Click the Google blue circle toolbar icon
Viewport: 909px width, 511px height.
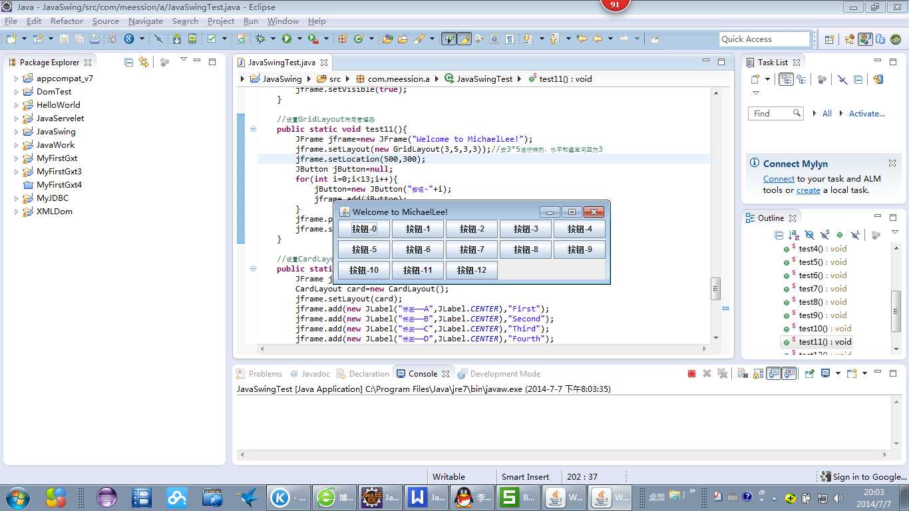[129, 39]
